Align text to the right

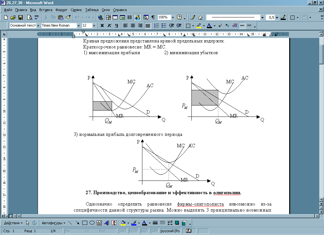tap(140, 26)
